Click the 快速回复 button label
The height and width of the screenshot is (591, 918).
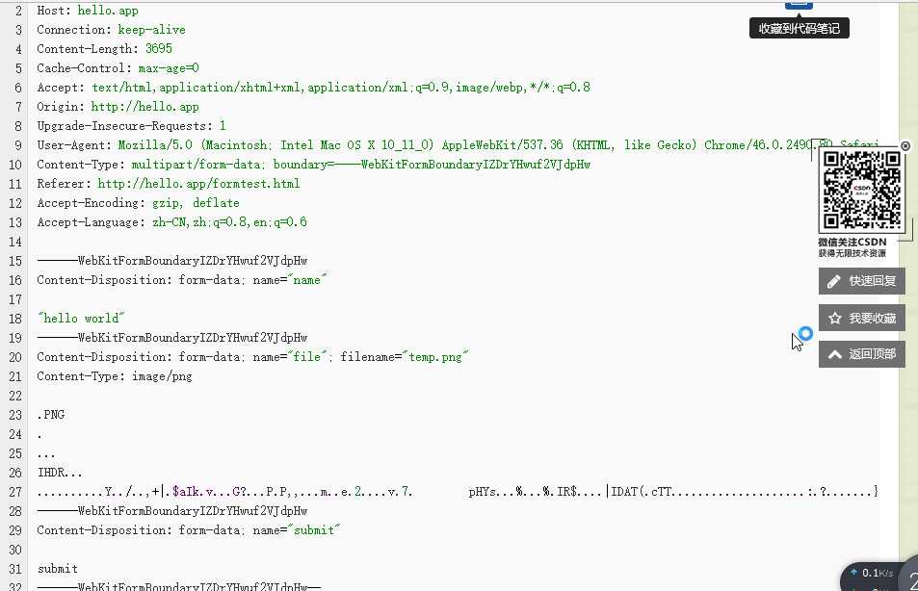873,281
